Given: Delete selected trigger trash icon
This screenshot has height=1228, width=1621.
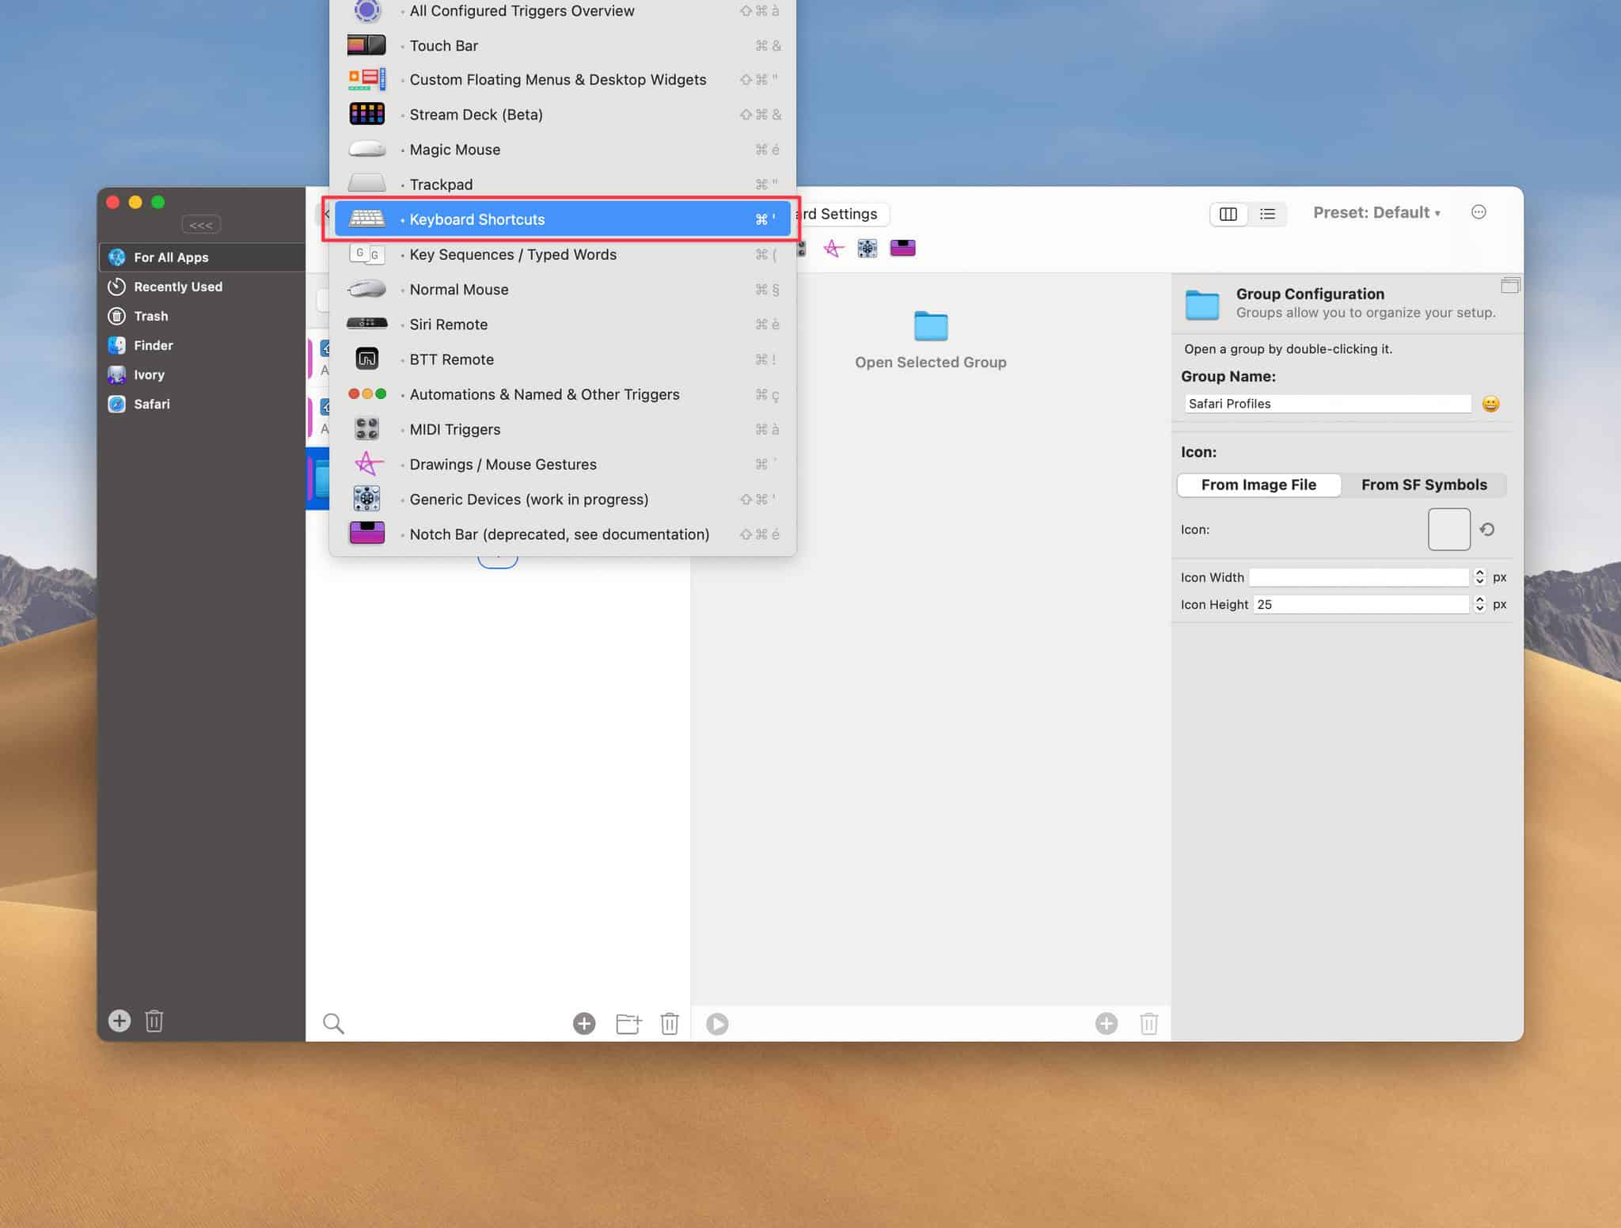Looking at the screenshot, I should pyautogui.click(x=670, y=1024).
